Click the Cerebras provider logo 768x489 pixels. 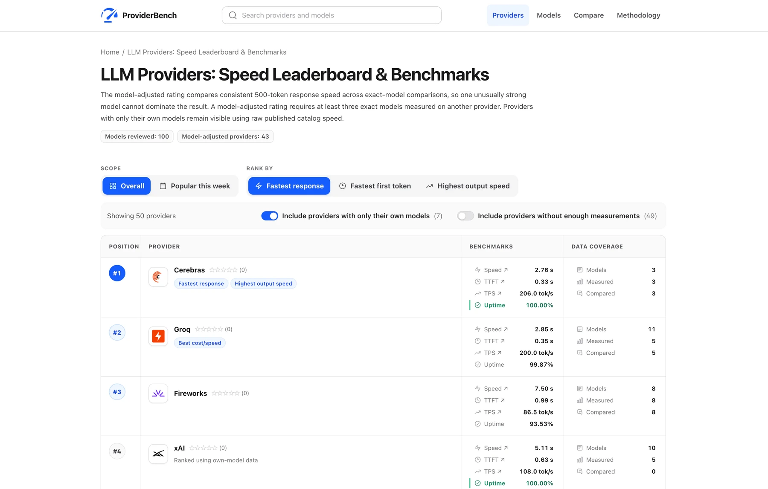point(158,277)
